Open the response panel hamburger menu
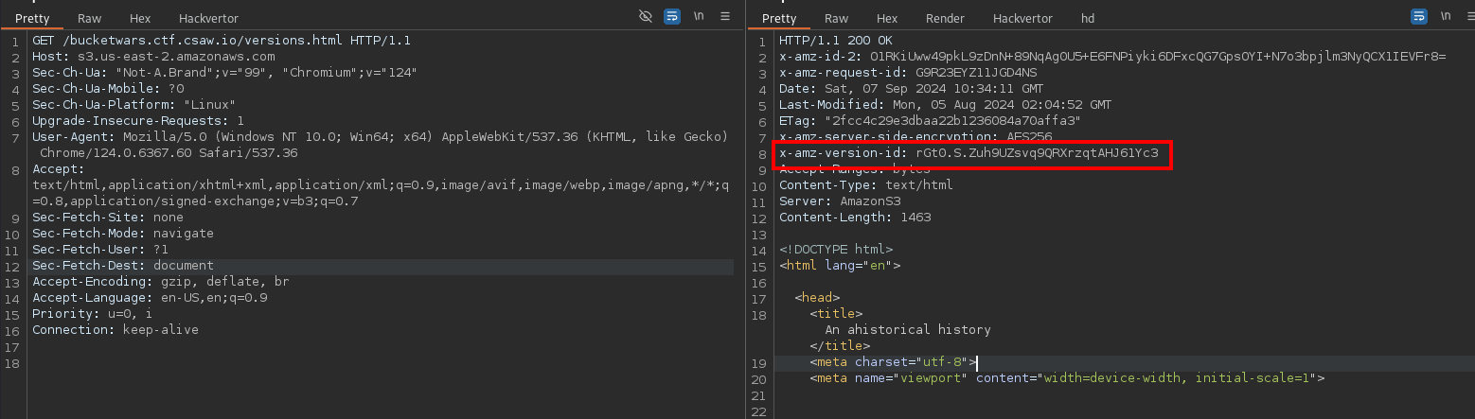The image size is (1475, 419). click(1472, 17)
